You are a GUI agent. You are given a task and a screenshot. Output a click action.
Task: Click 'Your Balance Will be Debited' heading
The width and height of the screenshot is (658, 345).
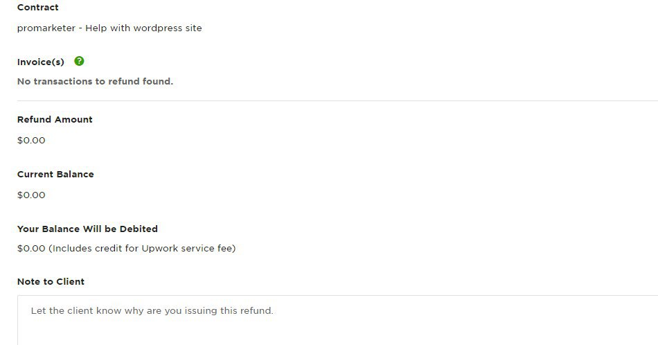(x=87, y=229)
